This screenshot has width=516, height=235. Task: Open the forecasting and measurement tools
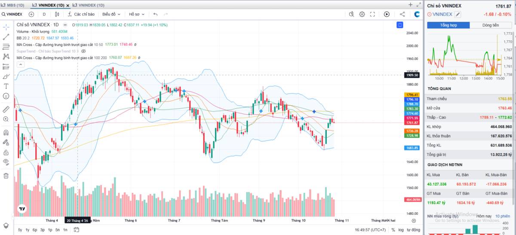(6, 67)
